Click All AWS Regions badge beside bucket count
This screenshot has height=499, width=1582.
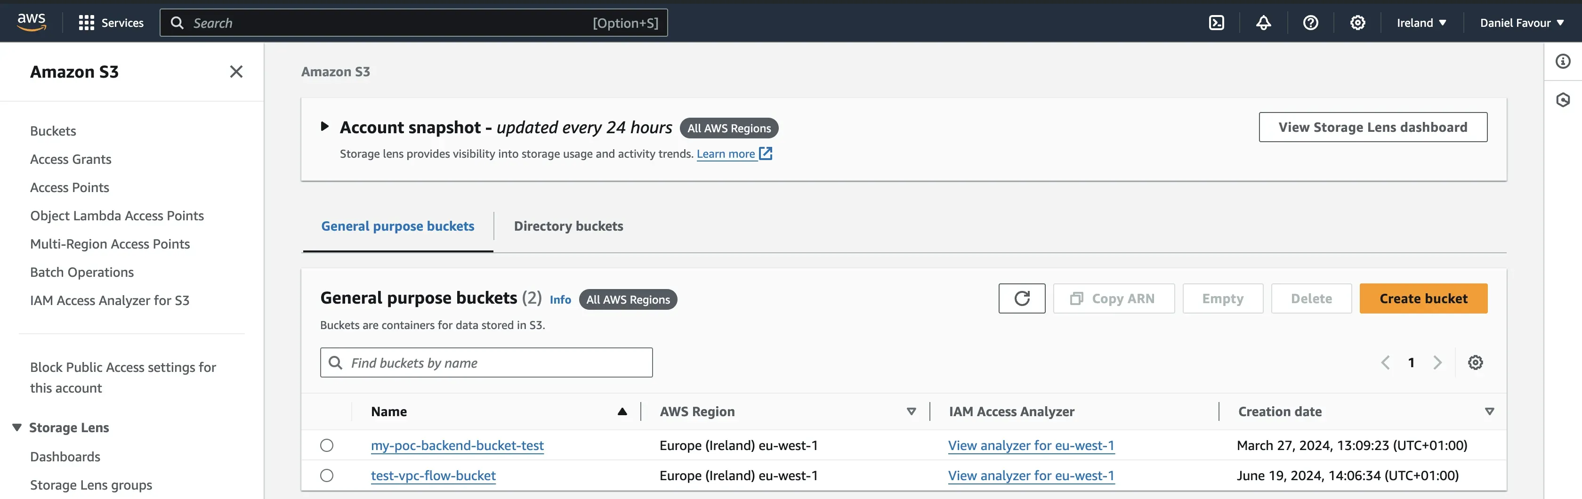(x=628, y=299)
